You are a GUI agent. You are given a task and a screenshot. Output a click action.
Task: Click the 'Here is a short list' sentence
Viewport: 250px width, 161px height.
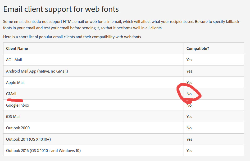(72, 37)
